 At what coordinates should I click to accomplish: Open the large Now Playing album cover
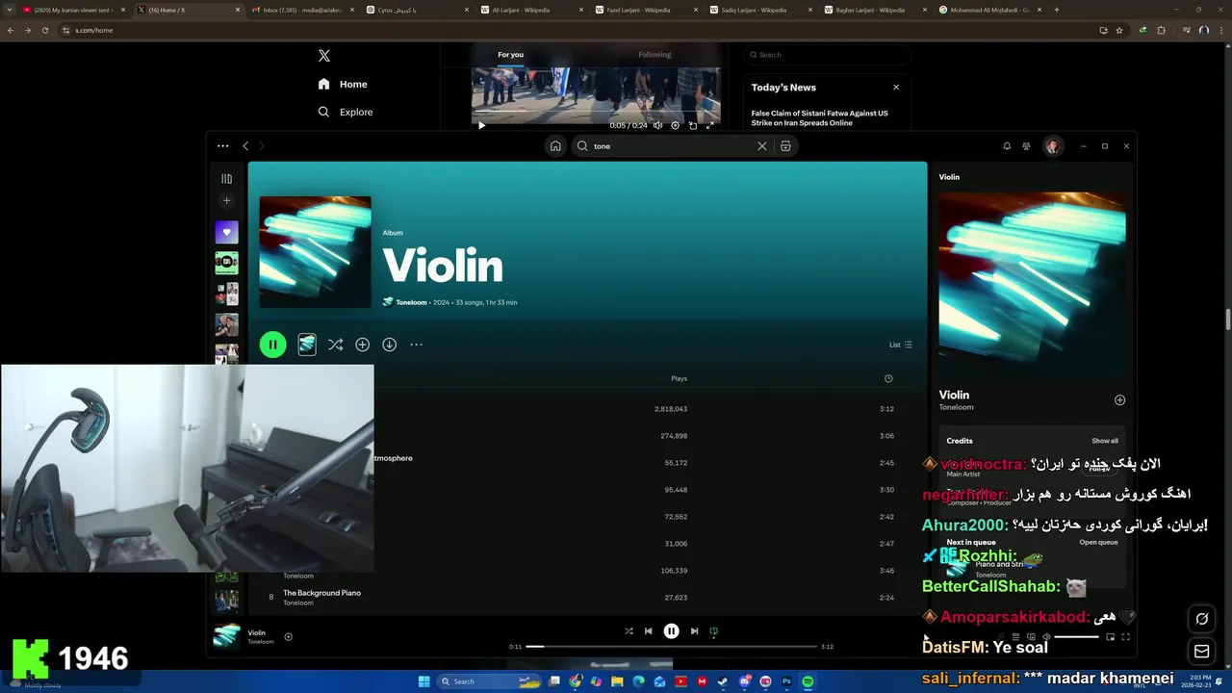point(1032,286)
